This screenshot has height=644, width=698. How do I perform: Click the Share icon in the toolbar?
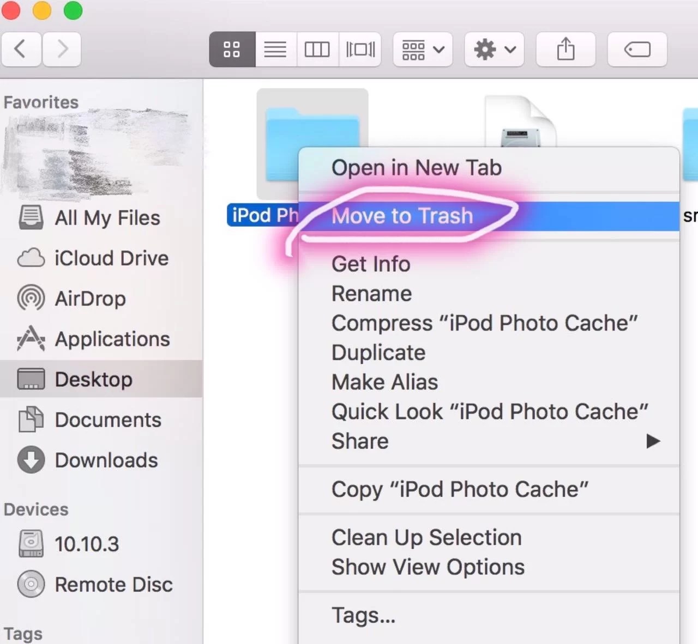[x=565, y=50]
